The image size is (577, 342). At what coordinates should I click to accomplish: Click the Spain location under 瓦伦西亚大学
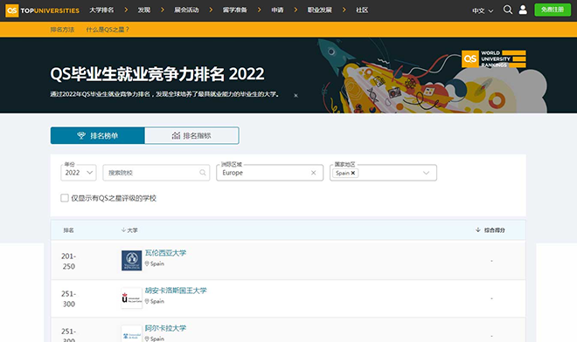[155, 263]
